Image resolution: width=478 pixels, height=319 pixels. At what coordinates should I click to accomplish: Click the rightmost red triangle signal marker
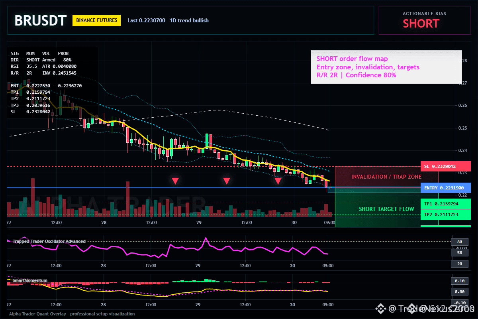tap(278, 181)
